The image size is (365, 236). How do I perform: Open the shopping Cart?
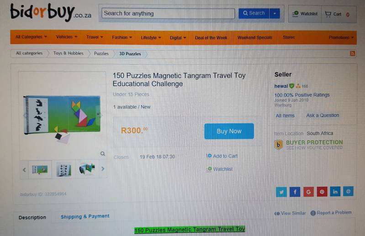coord(337,15)
